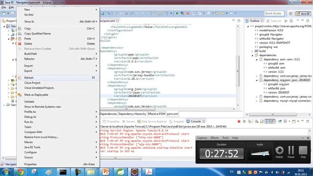Choose Close Project
This screenshot has width=313, height=176.
(58, 83)
